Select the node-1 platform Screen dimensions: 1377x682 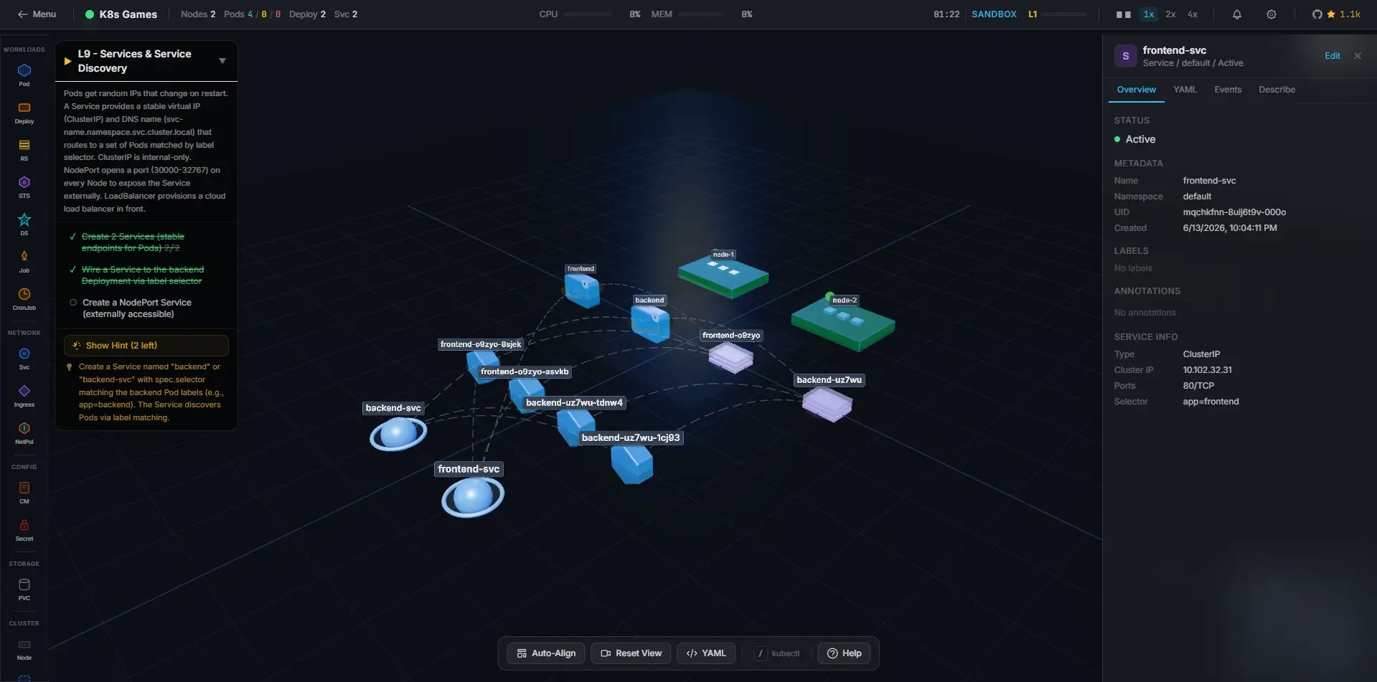click(x=723, y=276)
